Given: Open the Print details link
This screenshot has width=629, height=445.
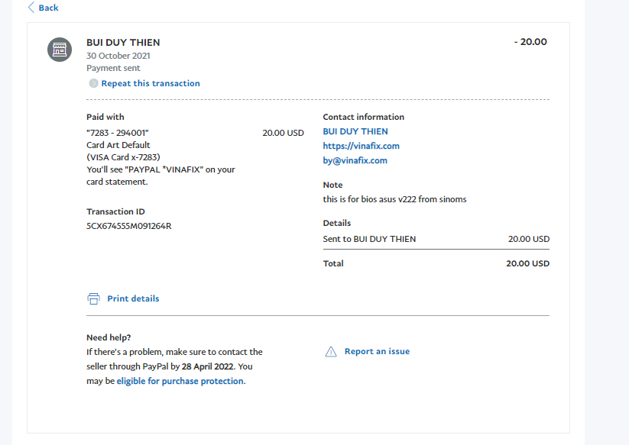Looking at the screenshot, I should [133, 298].
